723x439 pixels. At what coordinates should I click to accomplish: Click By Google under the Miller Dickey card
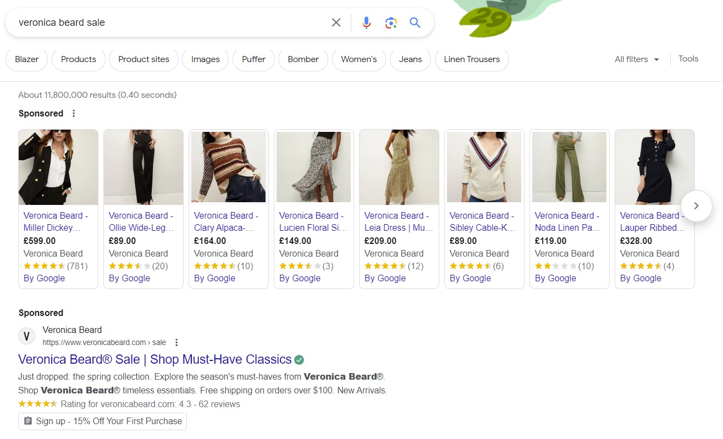pyautogui.click(x=44, y=278)
